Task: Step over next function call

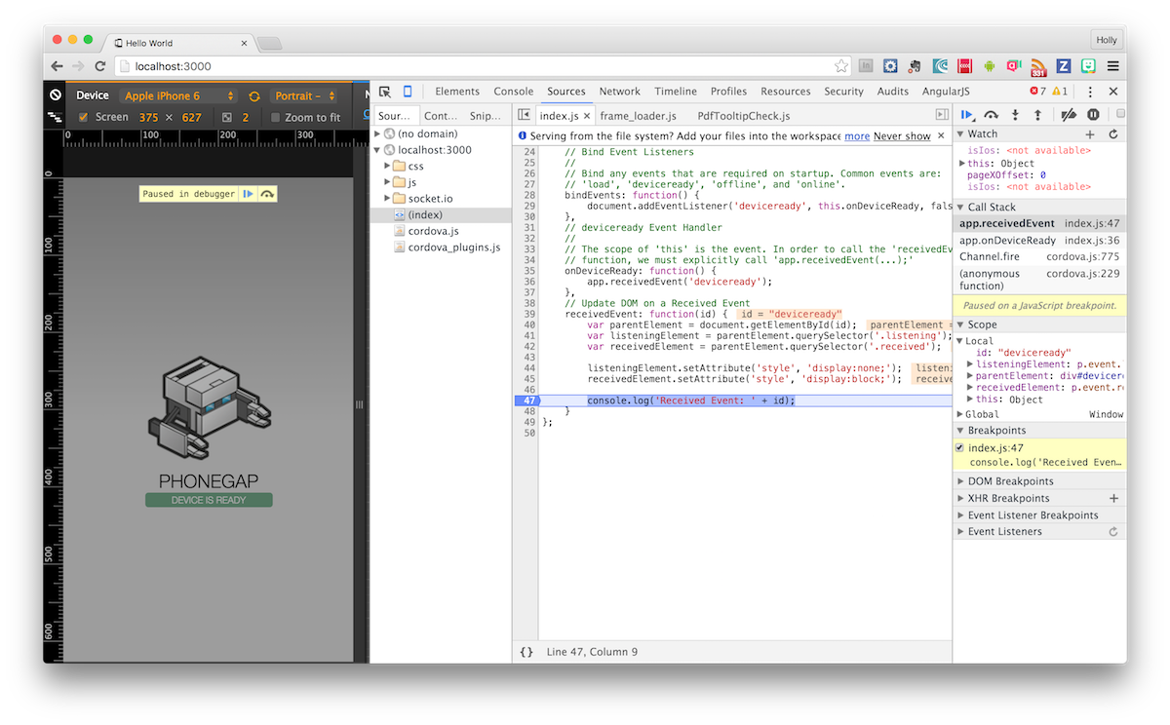Action: (992, 115)
